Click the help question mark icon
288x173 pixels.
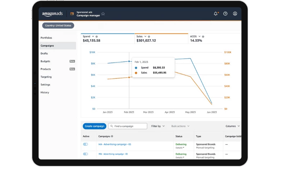[225, 14]
